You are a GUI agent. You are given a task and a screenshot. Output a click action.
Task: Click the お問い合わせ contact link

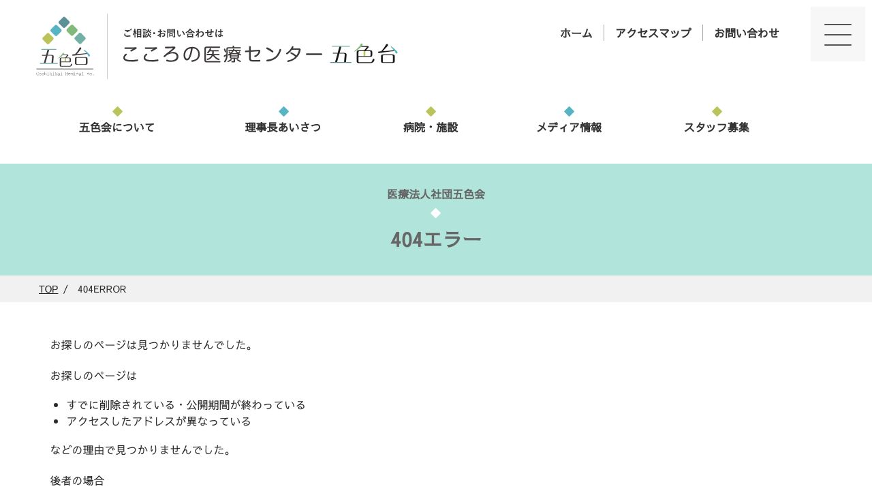click(747, 33)
